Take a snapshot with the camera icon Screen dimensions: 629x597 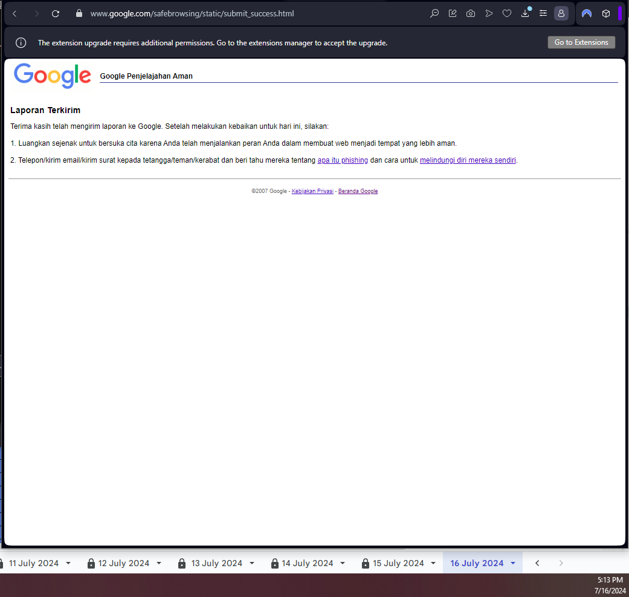[471, 14]
